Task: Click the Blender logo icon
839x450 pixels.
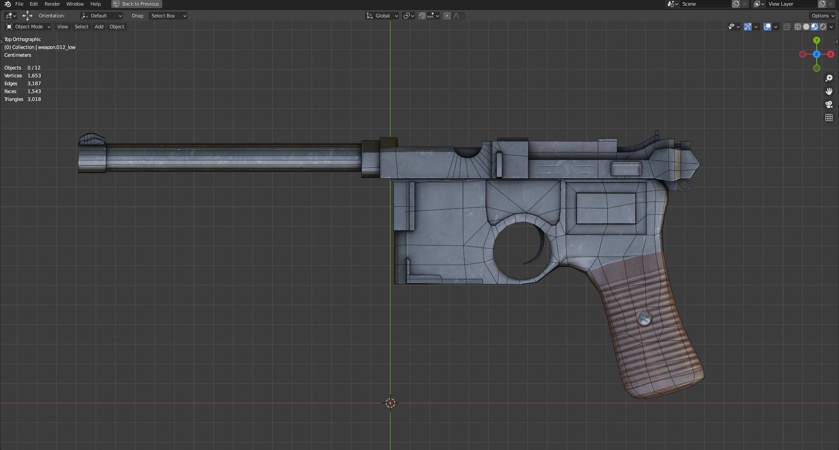Action: (7, 4)
